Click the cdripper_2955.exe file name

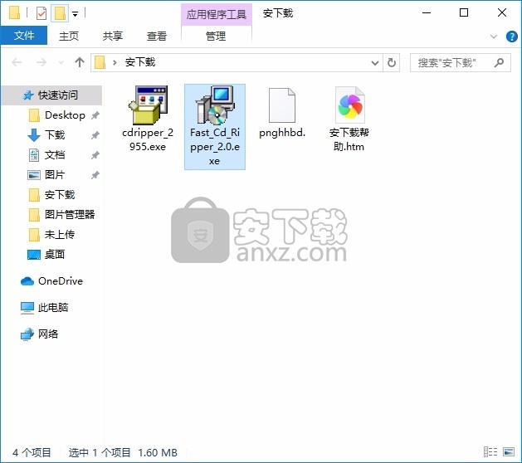coord(148,139)
